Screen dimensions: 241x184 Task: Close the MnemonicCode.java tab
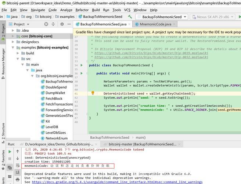point(174,24)
